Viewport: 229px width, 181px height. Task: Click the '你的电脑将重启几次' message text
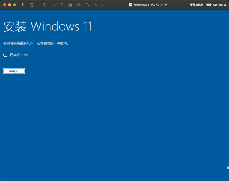[36, 43]
